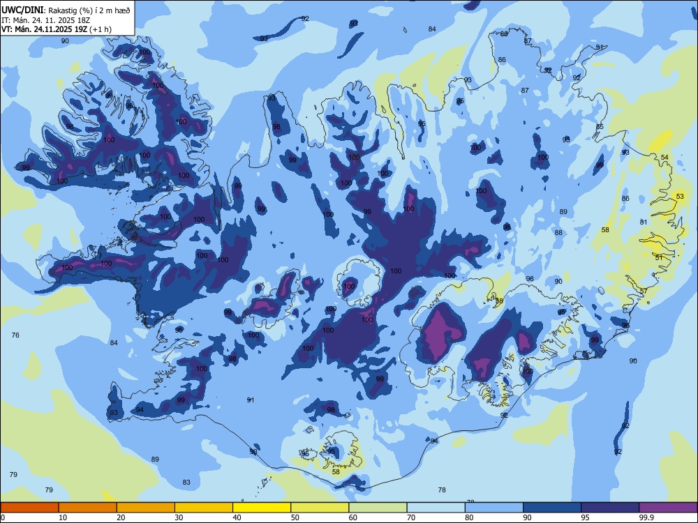The height and width of the screenshot is (523, 698).
Task: Select the navy 95–99.9 legend swatch
Action: pyautogui.click(x=610, y=508)
